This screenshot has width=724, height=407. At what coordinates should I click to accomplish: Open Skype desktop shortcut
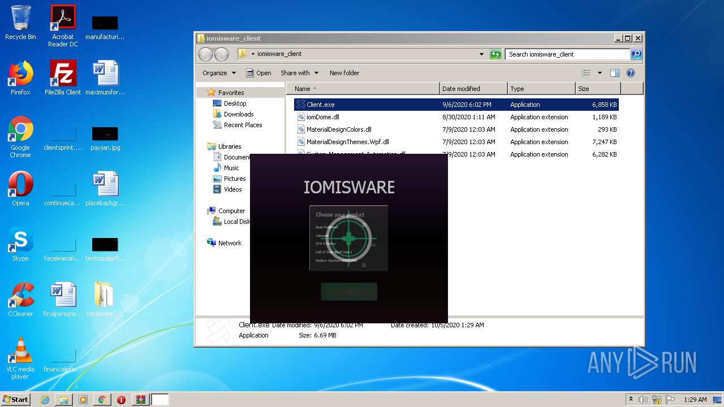pos(20,244)
